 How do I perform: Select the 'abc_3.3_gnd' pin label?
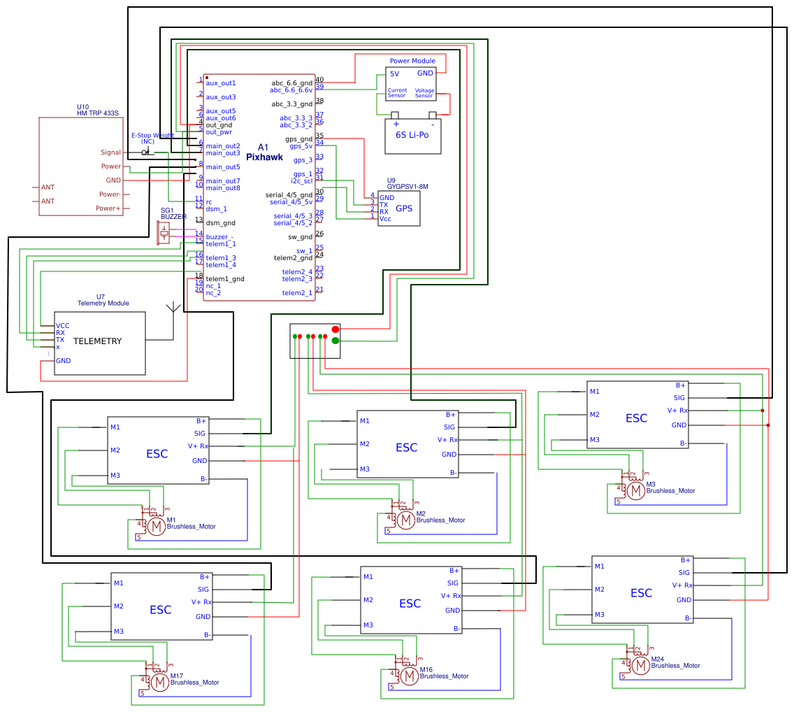pos(291,104)
